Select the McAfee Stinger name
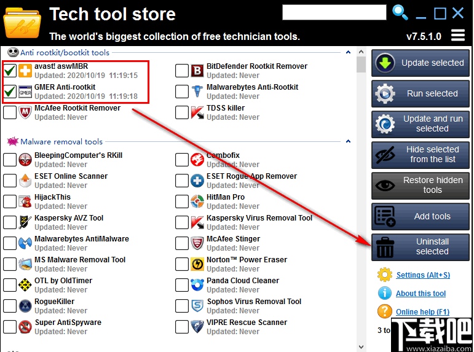 click(x=233, y=239)
